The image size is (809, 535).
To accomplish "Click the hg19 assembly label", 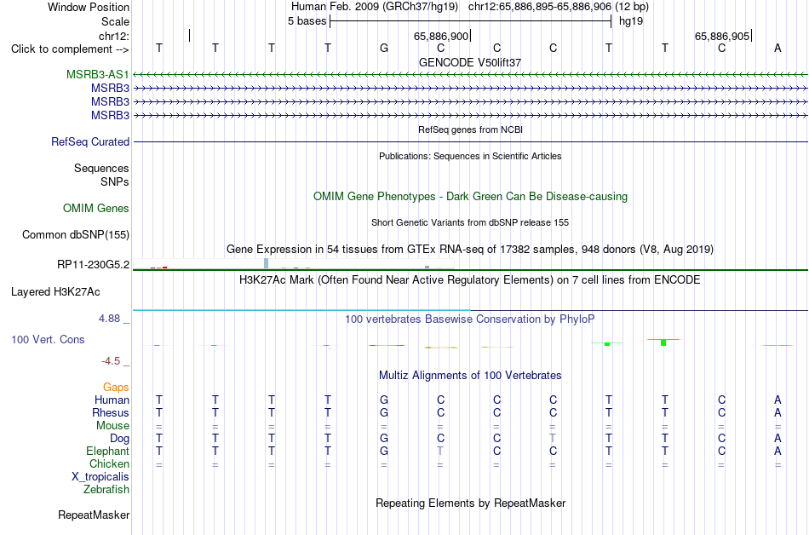I will tap(631, 21).
